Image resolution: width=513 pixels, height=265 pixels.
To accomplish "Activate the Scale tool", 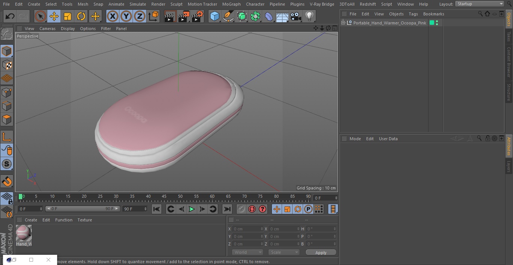I will pos(68,16).
